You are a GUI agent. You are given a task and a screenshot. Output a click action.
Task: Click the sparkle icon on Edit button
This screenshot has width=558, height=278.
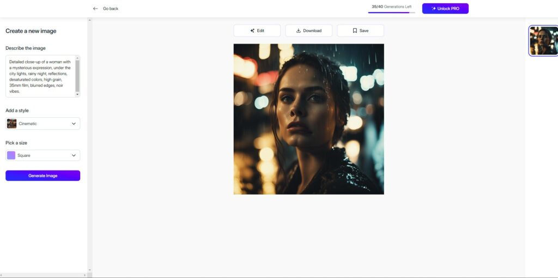click(x=252, y=31)
